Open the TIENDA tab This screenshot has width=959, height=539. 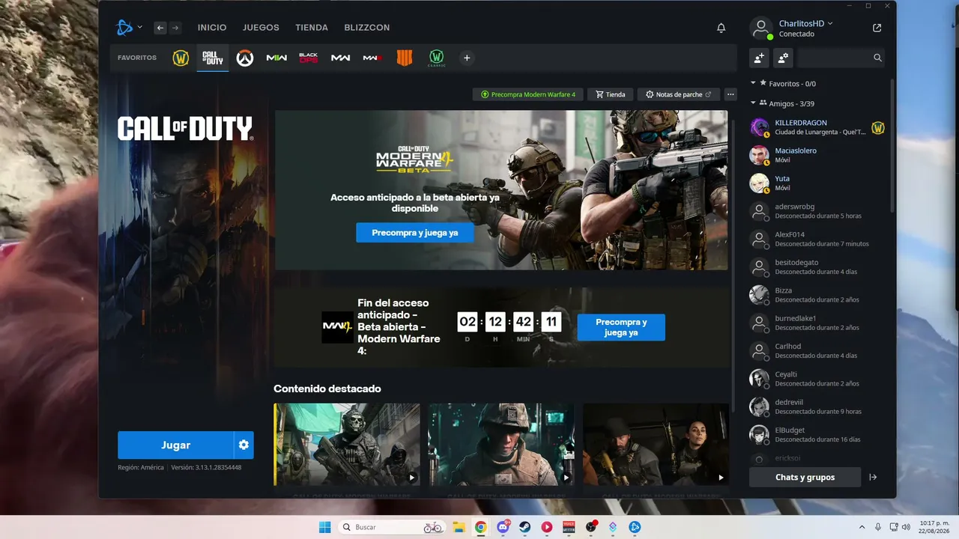pos(312,28)
